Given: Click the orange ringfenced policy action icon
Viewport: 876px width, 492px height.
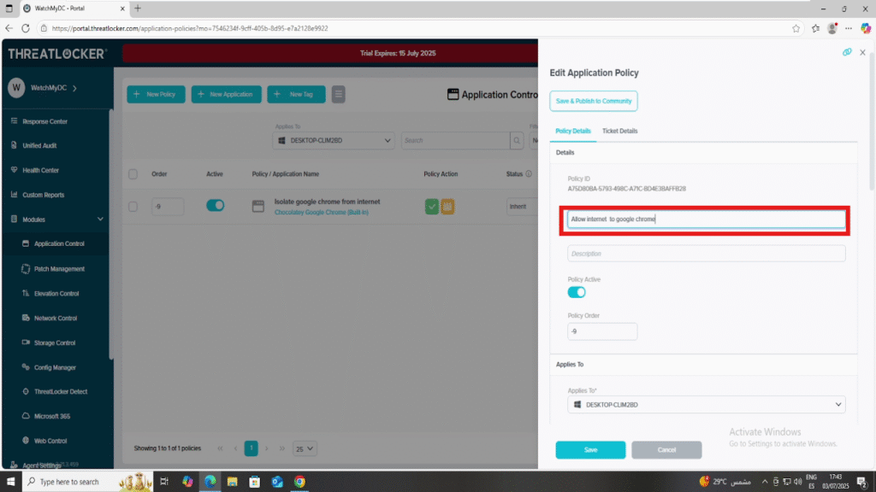Looking at the screenshot, I should pos(447,207).
